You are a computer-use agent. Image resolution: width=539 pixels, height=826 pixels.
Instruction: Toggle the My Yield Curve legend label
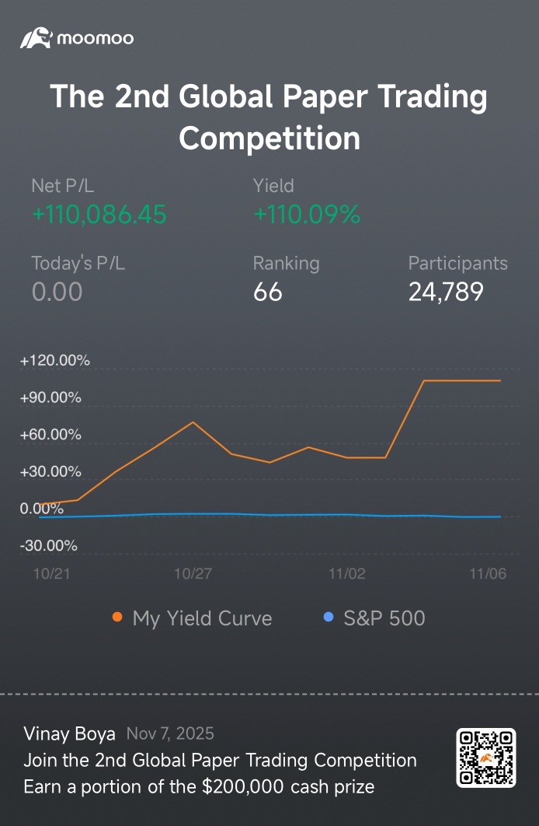(x=202, y=618)
